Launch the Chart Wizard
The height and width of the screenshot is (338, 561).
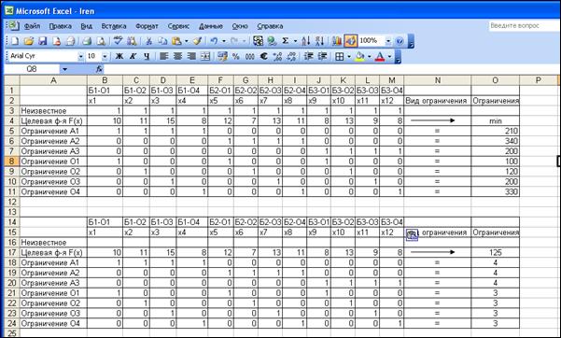(x=336, y=41)
